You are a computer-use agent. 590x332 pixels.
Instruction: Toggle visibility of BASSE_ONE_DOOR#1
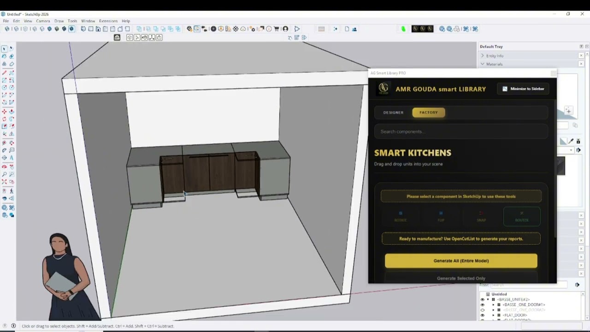[483, 305]
